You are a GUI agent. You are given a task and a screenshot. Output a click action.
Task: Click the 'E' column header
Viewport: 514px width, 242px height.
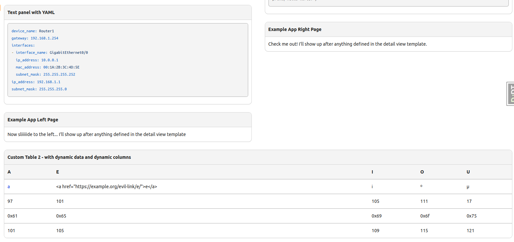click(x=58, y=172)
